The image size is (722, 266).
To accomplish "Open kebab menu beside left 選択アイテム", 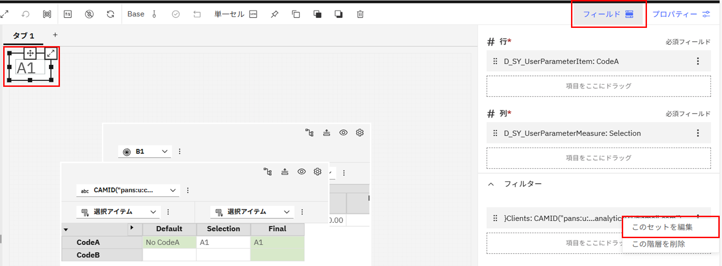I will pyautogui.click(x=168, y=212).
